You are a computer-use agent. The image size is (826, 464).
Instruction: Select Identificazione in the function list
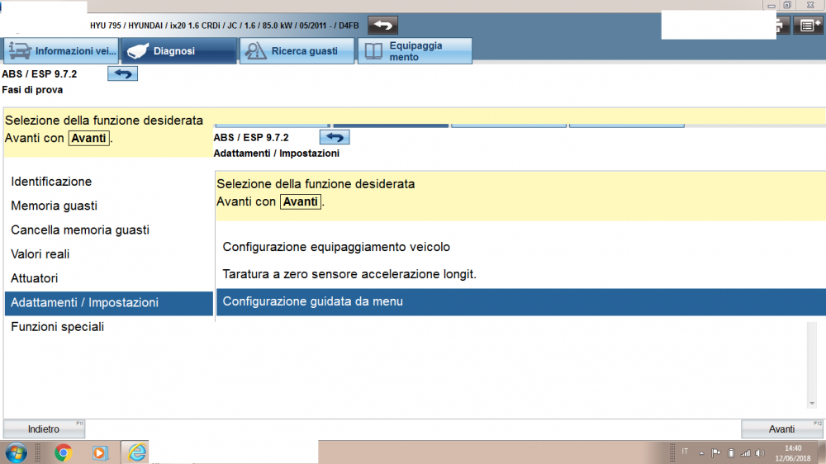[x=108, y=182]
